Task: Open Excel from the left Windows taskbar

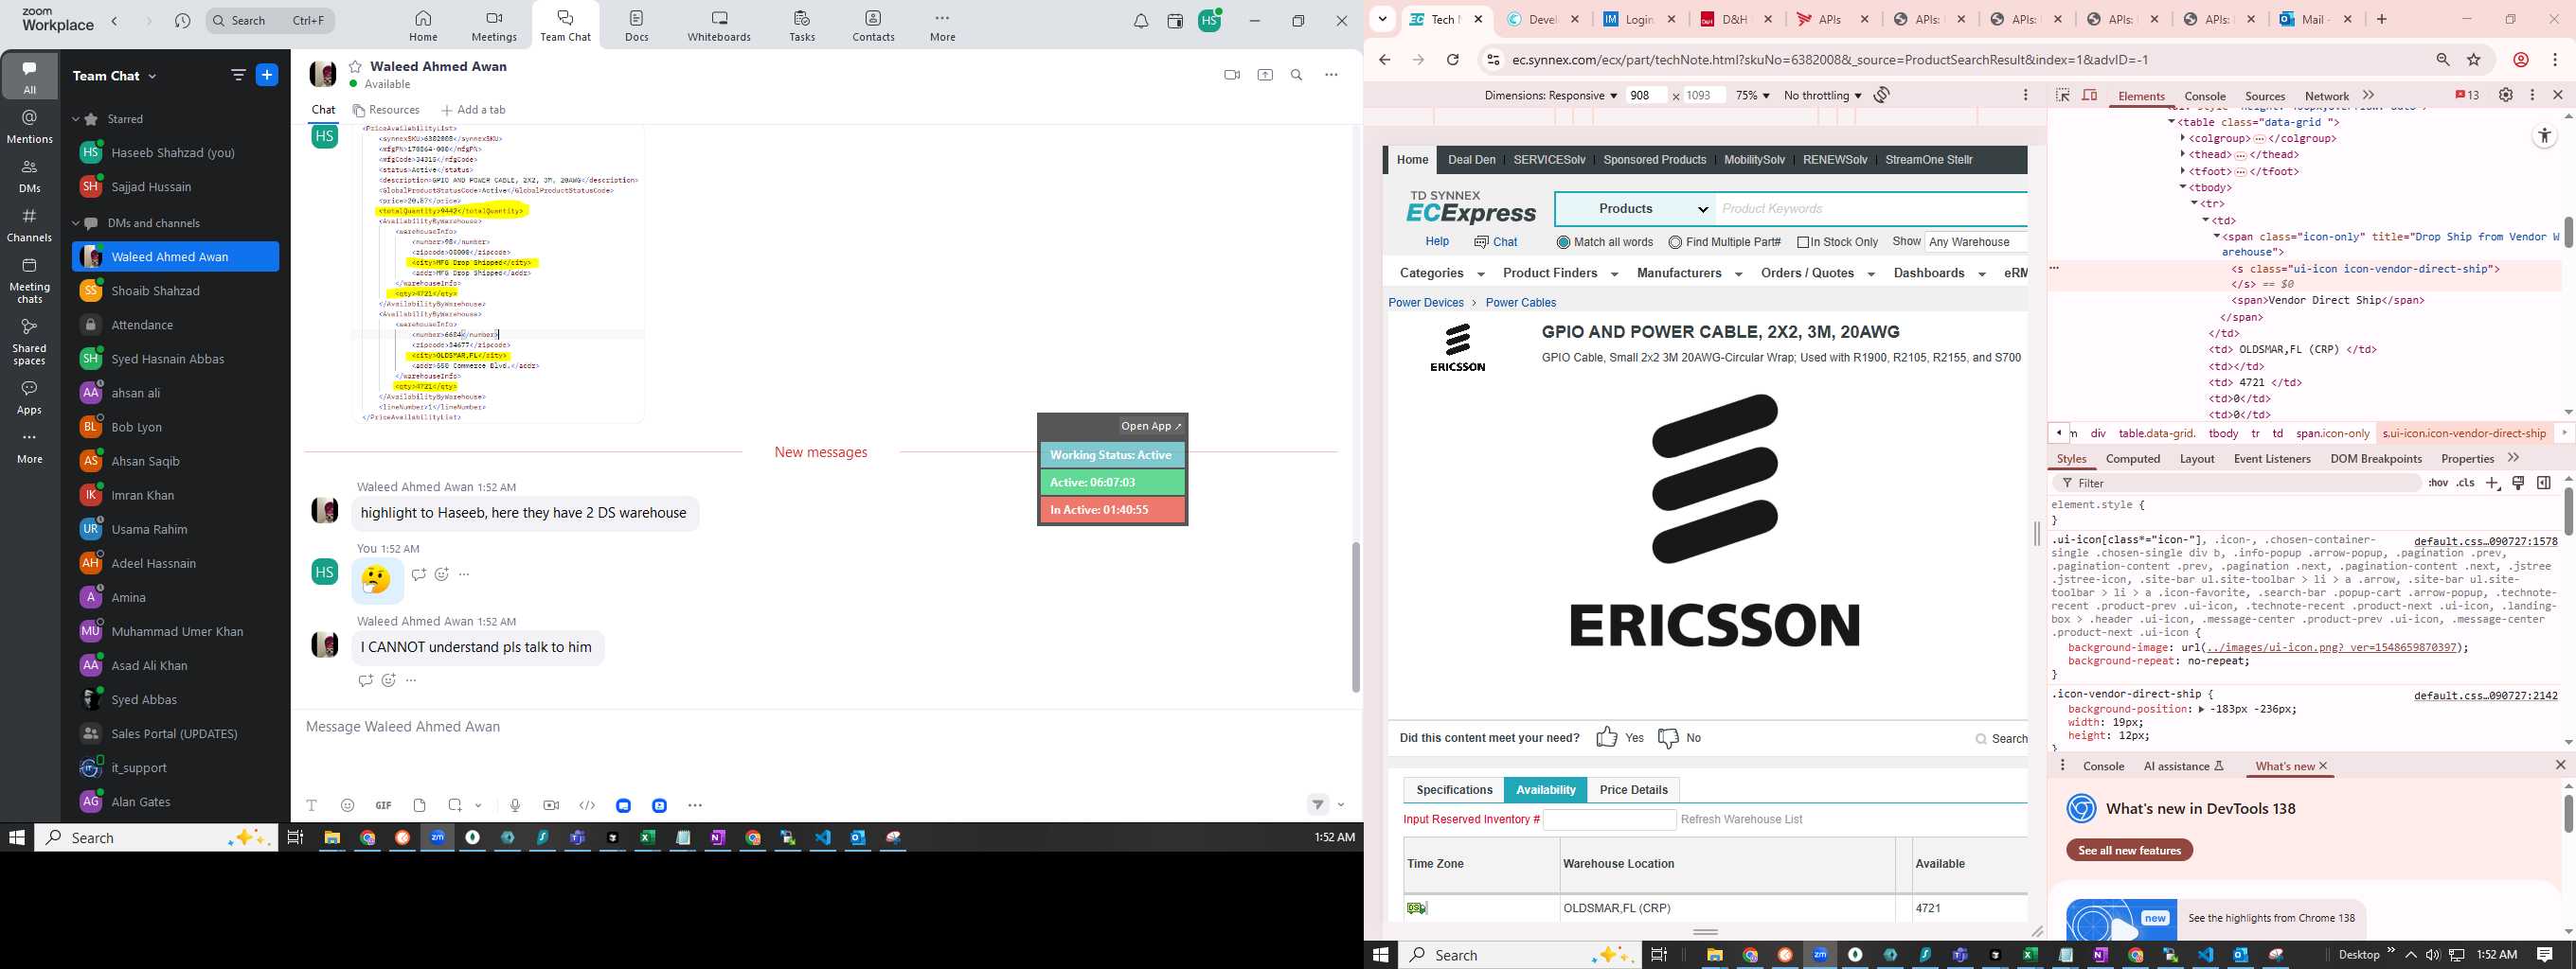Action: tap(648, 838)
